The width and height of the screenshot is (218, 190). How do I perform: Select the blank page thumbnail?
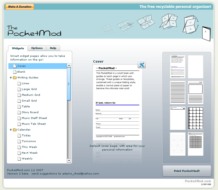195,67
